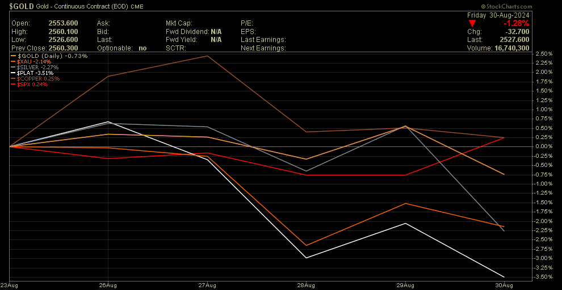Select the '$GOLD (Daily) -0.73%' legend entry
The height and width of the screenshot is (290, 562).
click(49, 56)
